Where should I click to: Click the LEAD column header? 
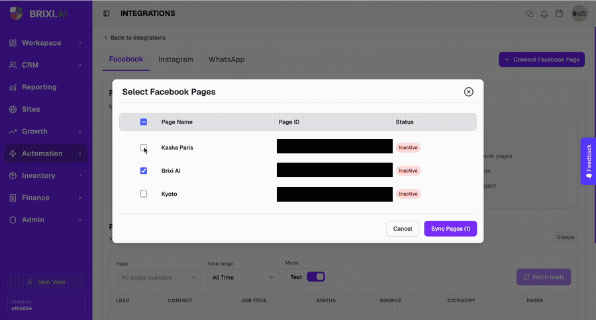123,300
